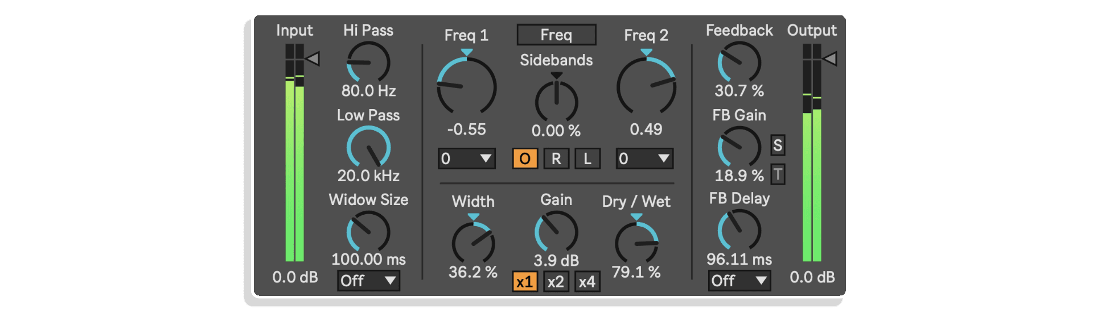Toggle the R mode button
The height and width of the screenshot is (313, 1093).
point(556,158)
